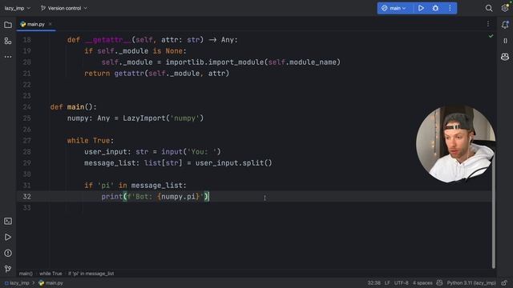Click the __getattr__ method name
The height and width of the screenshot is (288, 513).
[x=108, y=40]
